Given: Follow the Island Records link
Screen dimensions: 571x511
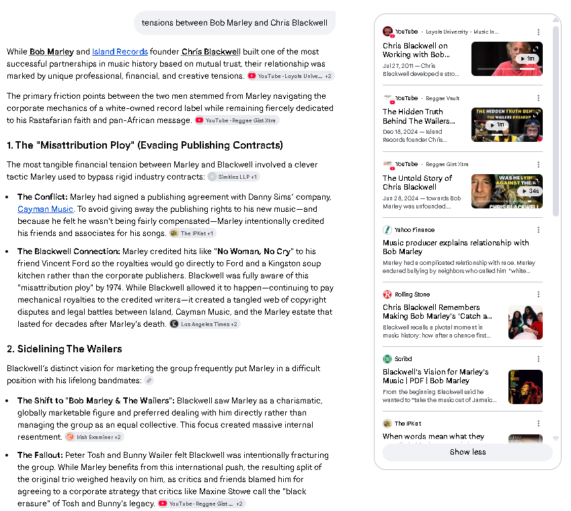Looking at the screenshot, I should click(x=120, y=52).
